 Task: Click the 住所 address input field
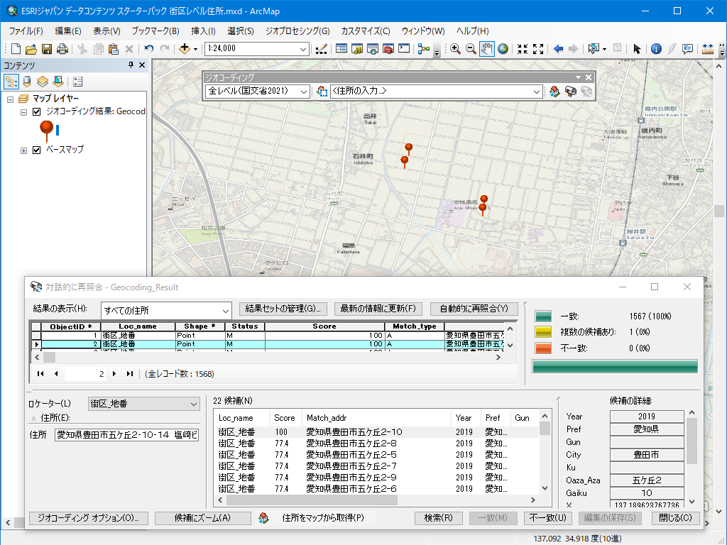pyautogui.click(x=126, y=435)
